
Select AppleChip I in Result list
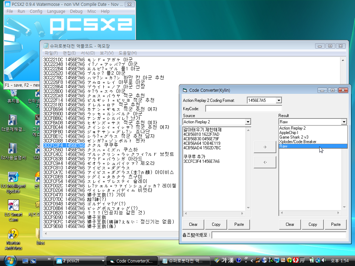(x=313, y=133)
